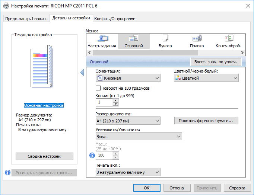Screen dimensions: 254x195
Task: Decrease Масш scale with down arrow
Action: [115, 157]
